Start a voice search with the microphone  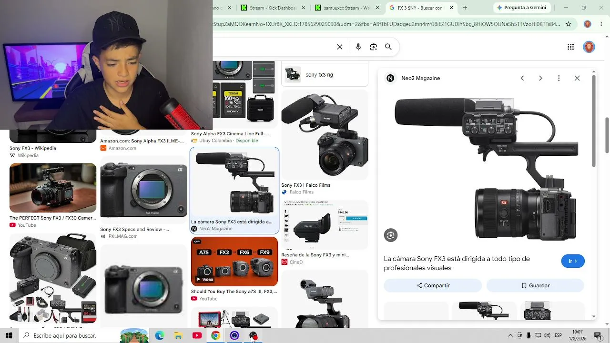[358, 47]
